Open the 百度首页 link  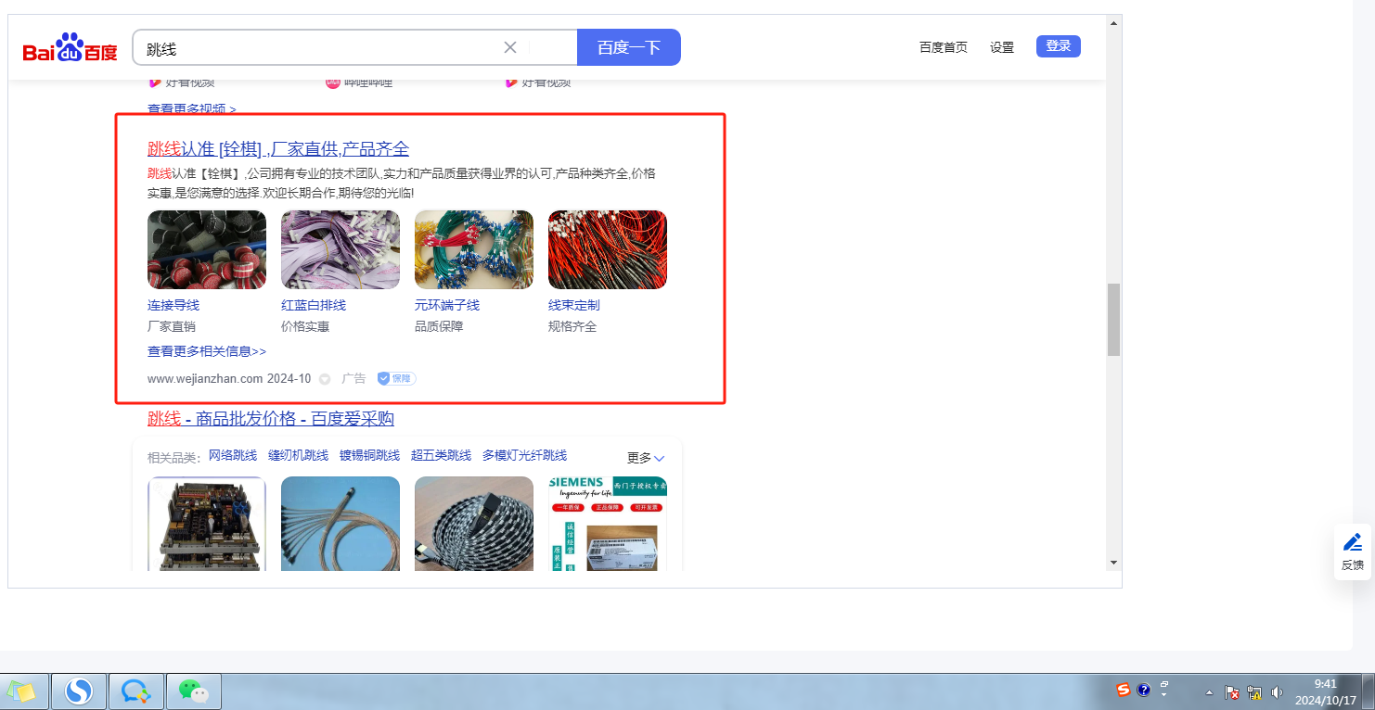pos(944,47)
